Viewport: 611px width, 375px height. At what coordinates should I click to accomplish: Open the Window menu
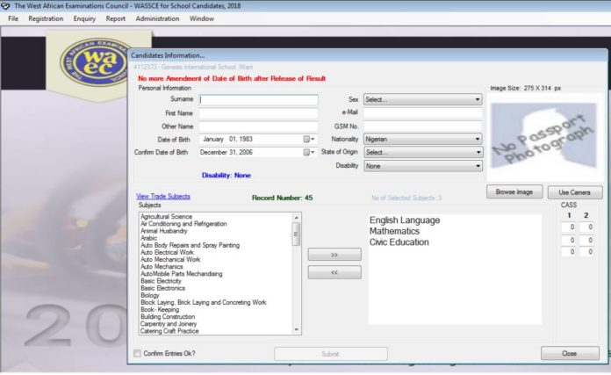(201, 18)
